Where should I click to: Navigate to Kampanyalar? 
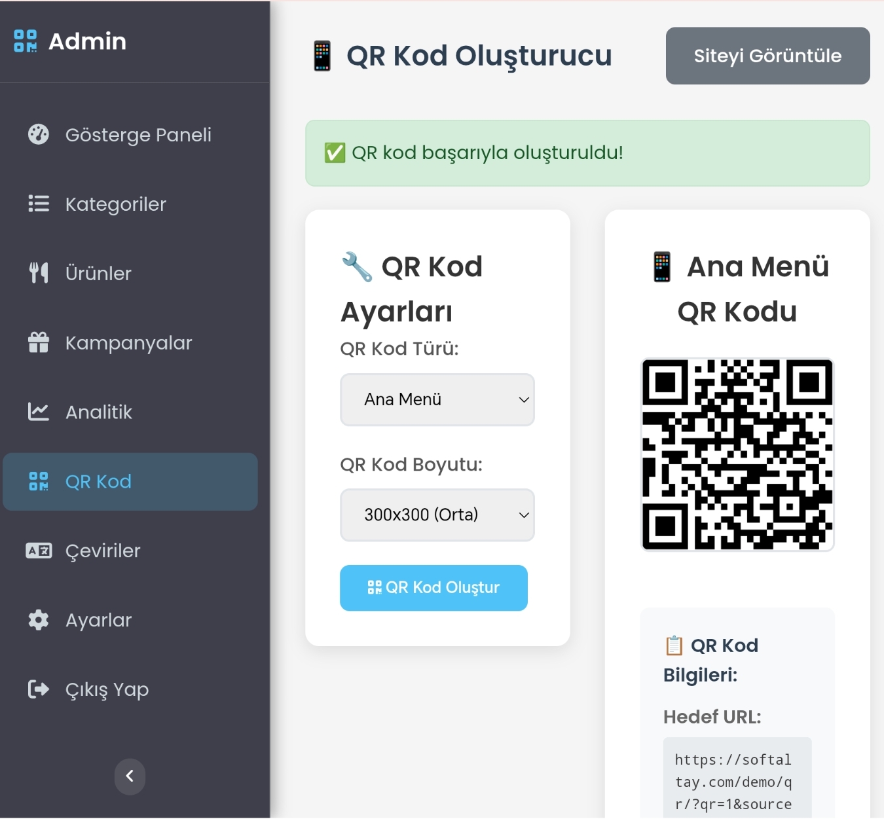click(x=130, y=342)
